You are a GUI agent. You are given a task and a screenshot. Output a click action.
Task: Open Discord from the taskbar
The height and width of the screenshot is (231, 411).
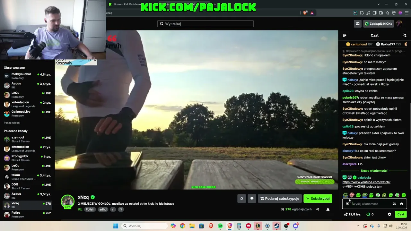296,226
